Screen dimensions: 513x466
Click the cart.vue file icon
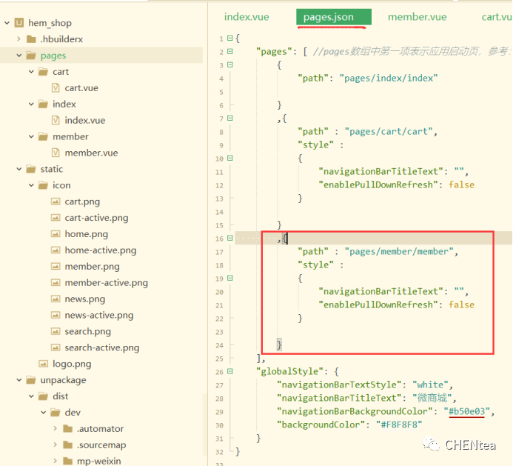[x=56, y=88]
